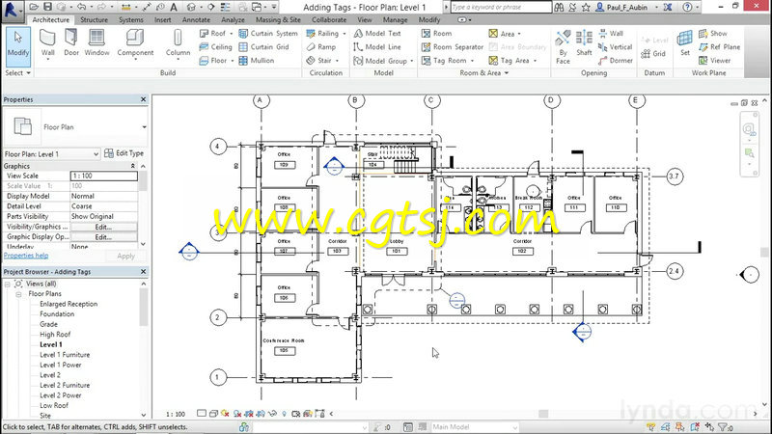Open the Annotate ribbon tab
Image resolution: width=772 pixels, height=434 pixels.
click(x=196, y=19)
